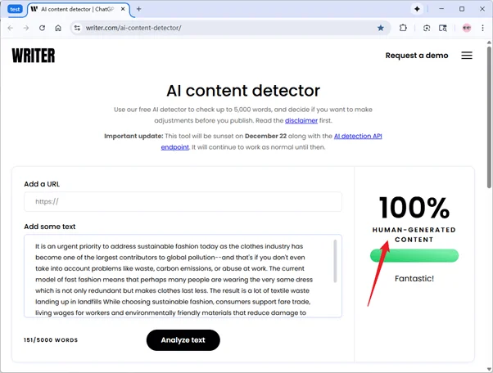Click the Analyze text button
Screen dimensions: 493x373
pyautogui.click(x=183, y=340)
